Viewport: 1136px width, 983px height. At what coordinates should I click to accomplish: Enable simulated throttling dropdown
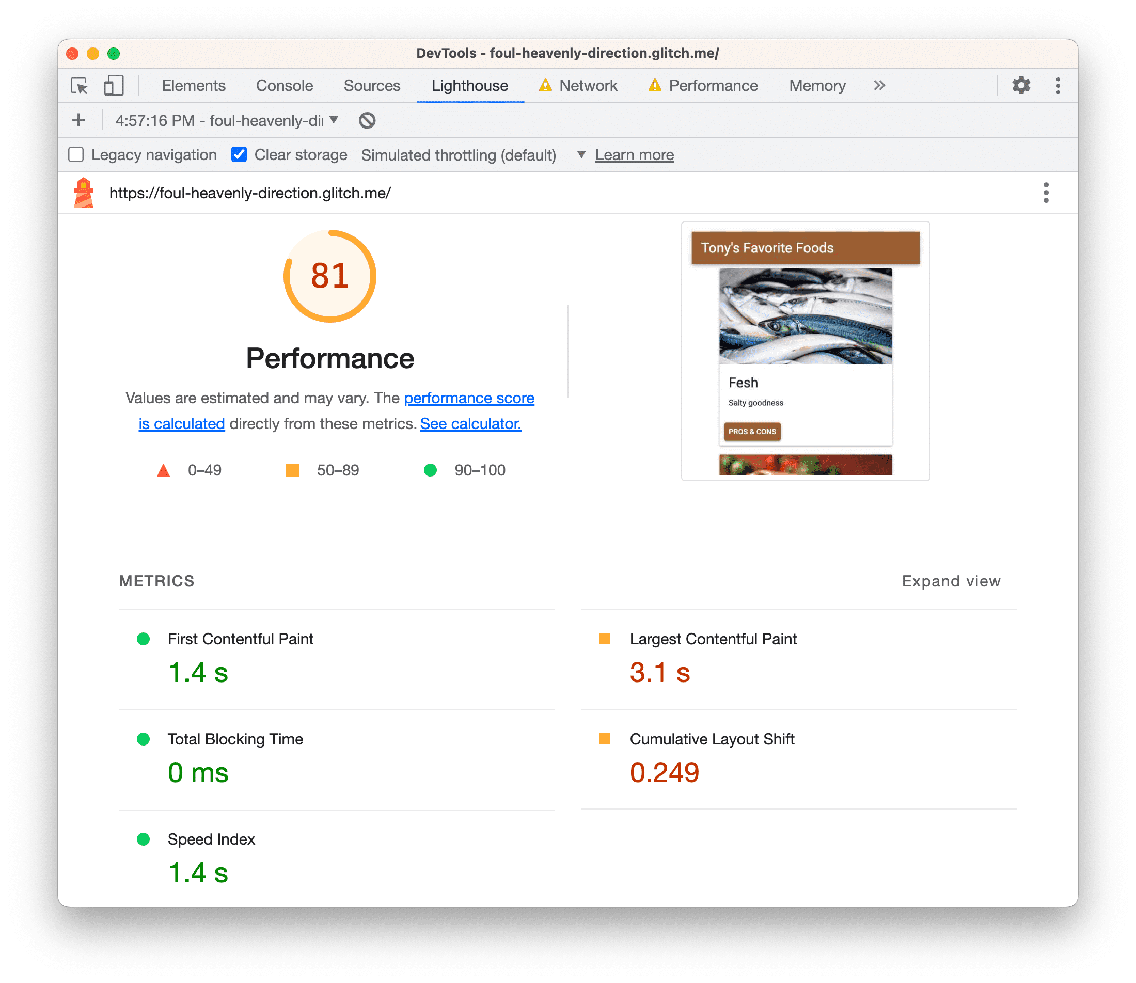[579, 154]
